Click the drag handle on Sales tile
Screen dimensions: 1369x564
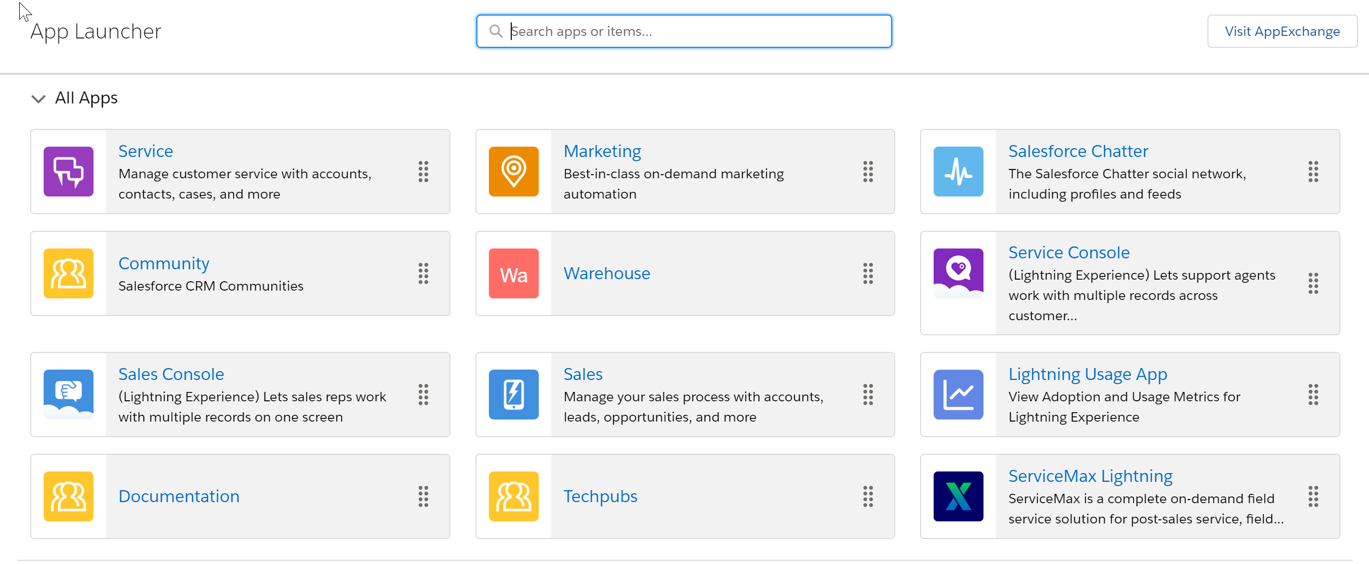click(868, 395)
